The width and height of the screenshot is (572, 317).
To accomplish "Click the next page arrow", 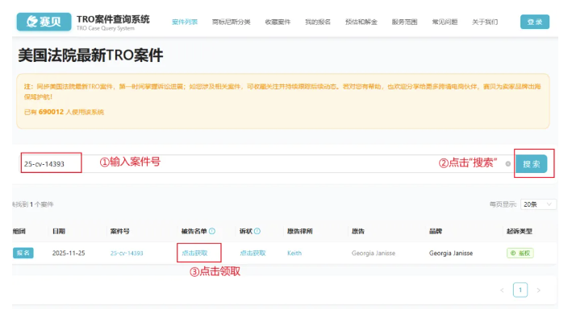I will click(538, 290).
